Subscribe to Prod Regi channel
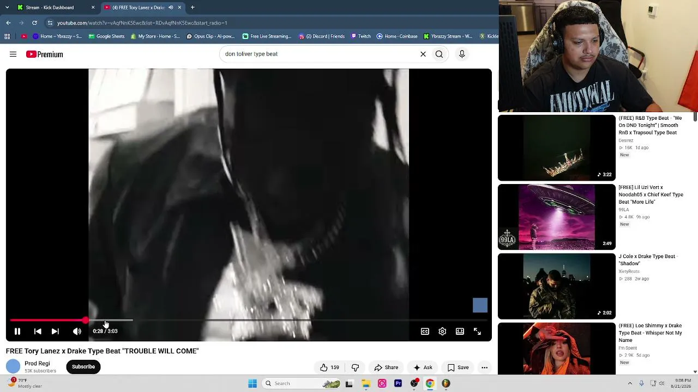This screenshot has height=392, width=698. pyautogui.click(x=83, y=366)
